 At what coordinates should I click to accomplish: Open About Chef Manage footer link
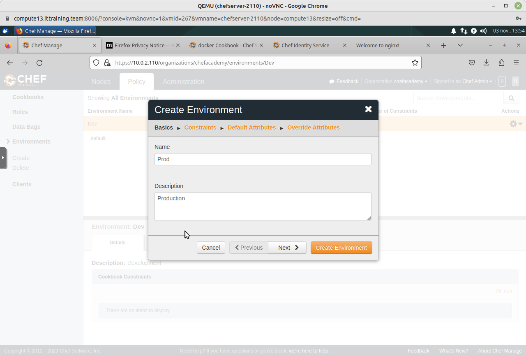point(500,351)
